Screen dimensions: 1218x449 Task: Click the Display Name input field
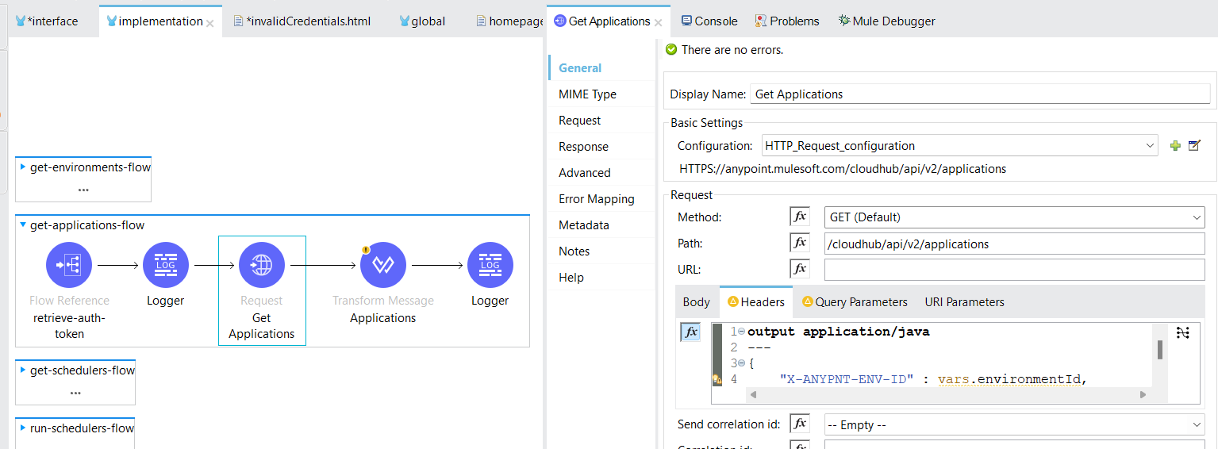click(x=980, y=94)
